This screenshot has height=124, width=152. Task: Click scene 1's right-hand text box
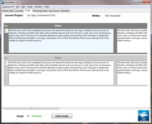coord(132,41)
